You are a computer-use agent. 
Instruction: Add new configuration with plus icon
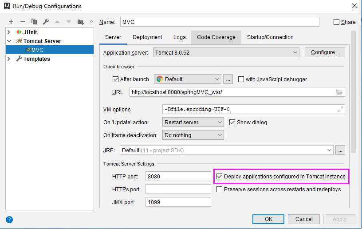pos(11,22)
